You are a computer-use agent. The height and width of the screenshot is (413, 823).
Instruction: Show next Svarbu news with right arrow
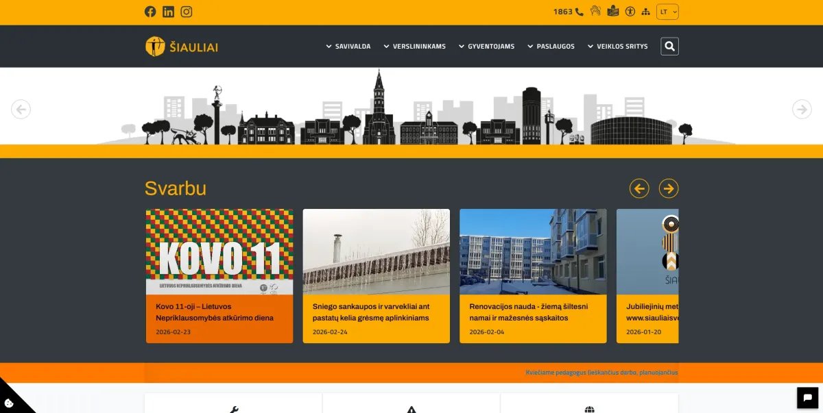coord(668,188)
